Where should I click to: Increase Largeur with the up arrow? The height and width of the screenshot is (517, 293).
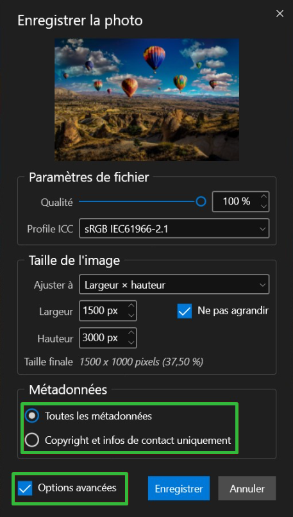point(131,307)
